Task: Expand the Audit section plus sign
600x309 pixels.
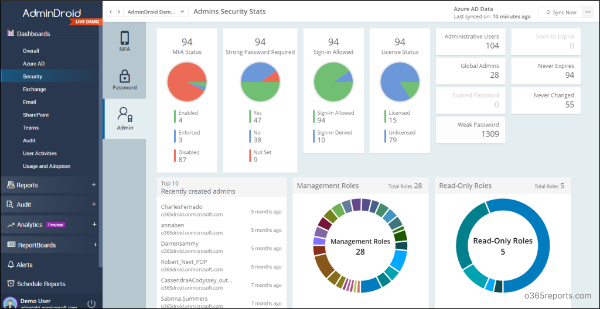Action: [94, 204]
